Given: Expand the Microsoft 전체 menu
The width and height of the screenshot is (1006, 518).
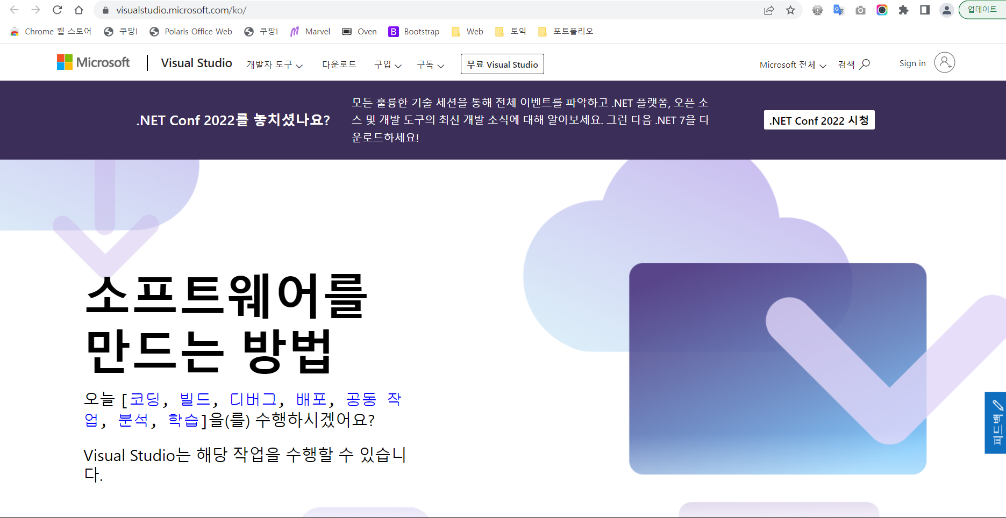Looking at the screenshot, I should click(793, 64).
